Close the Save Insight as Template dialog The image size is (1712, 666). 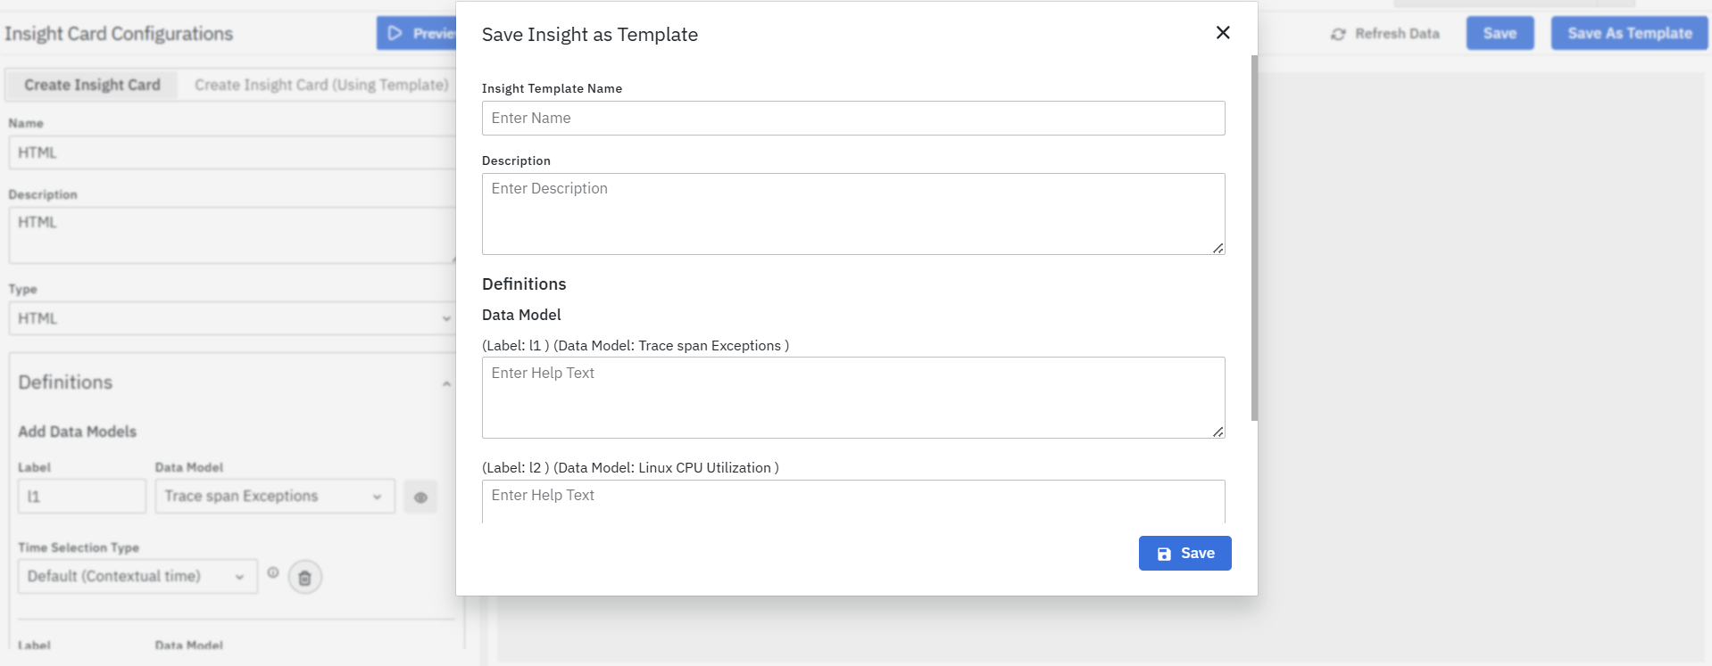[1223, 33]
